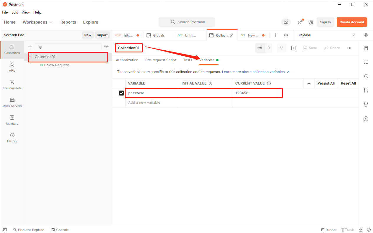Open the Workspaces dropdown
The height and width of the screenshot is (233, 373).
click(37, 22)
